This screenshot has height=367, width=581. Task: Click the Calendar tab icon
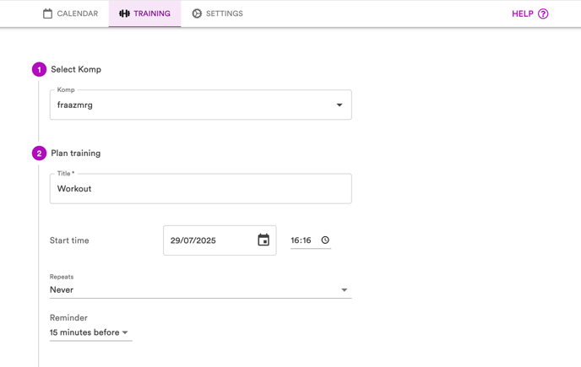pos(47,13)
